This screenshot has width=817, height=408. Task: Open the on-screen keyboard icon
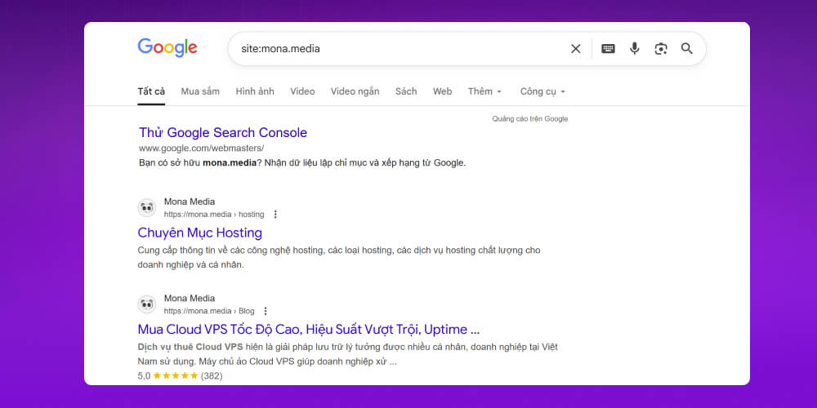[x=608, y=49]
